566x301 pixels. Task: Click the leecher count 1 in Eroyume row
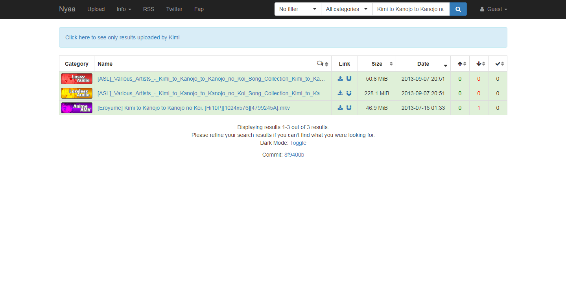(479, 108)
